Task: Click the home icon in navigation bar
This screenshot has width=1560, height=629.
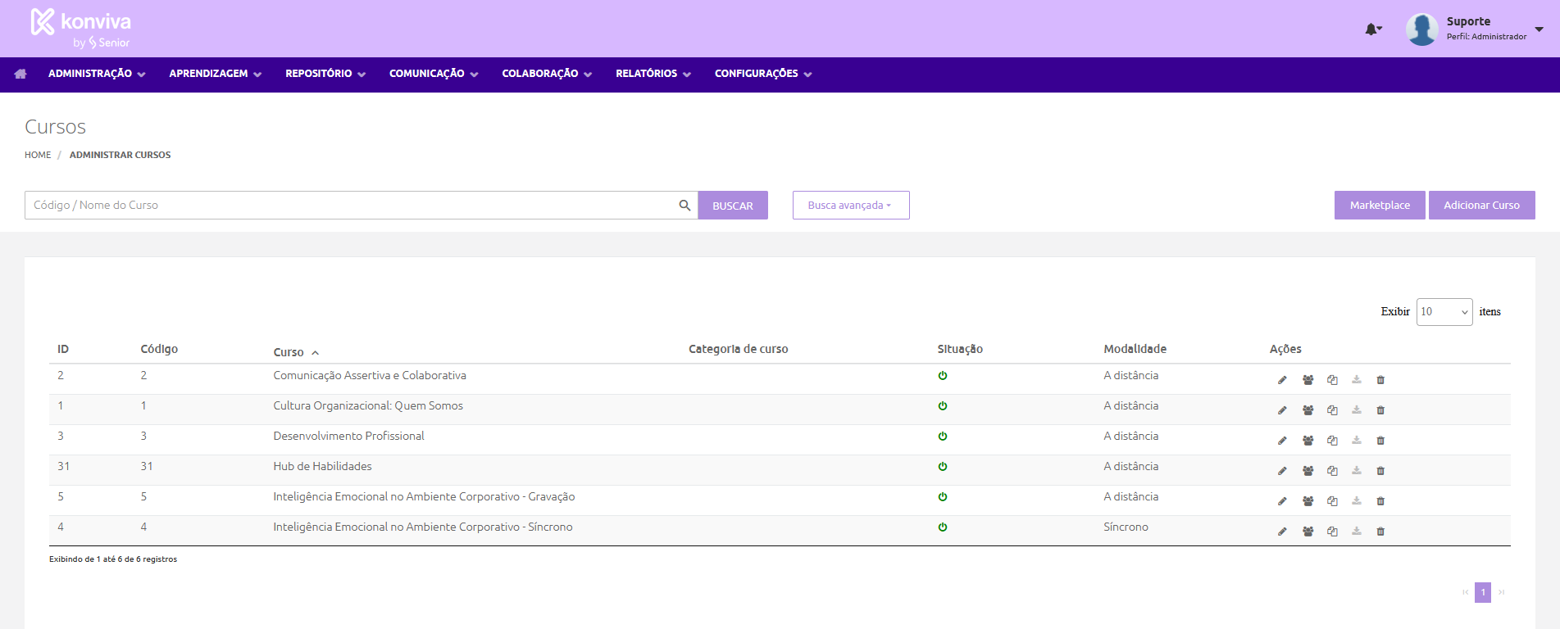Action: 20,74
